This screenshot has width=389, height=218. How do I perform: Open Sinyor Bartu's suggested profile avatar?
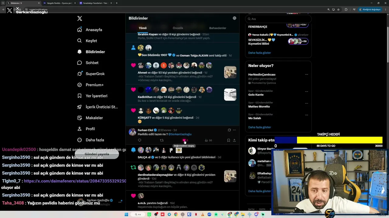click(252, 150)
